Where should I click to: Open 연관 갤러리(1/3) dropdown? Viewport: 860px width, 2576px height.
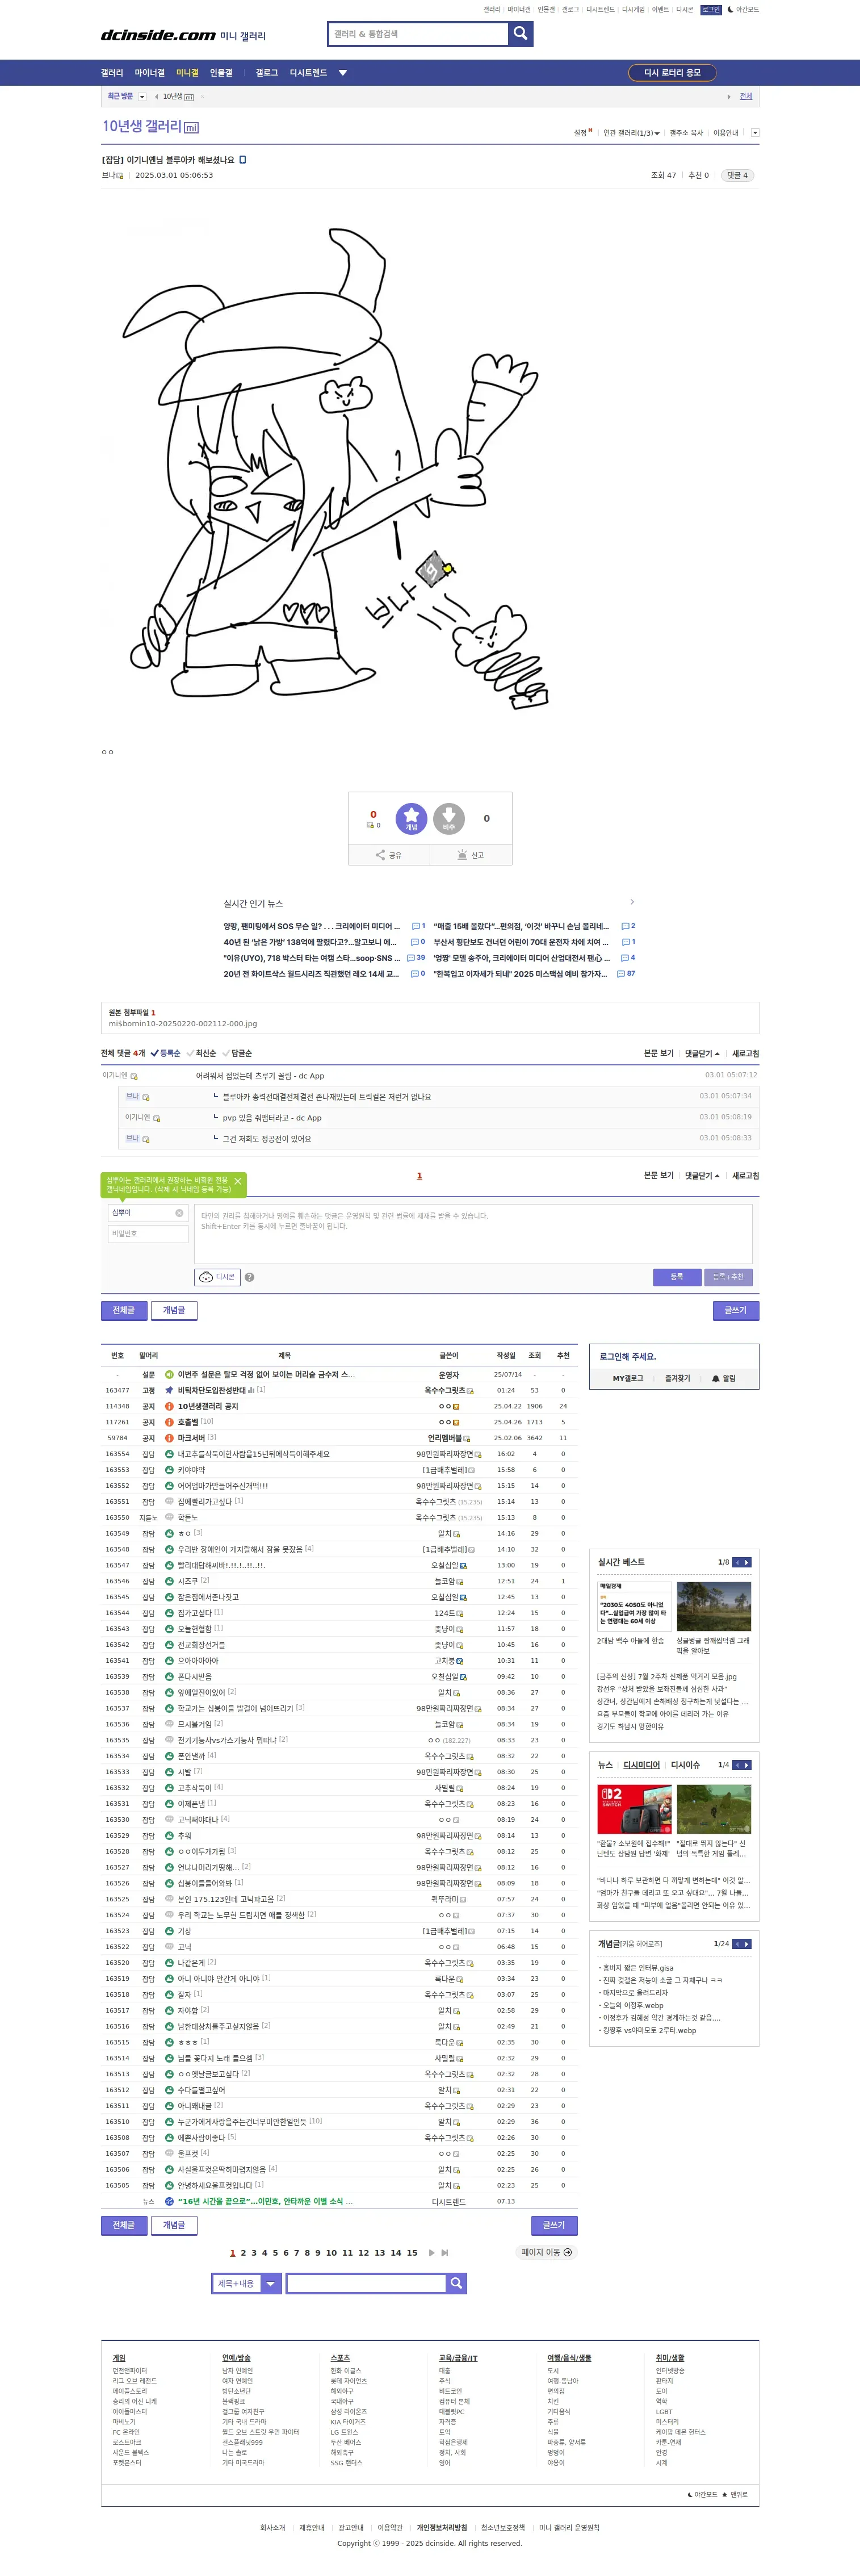pyautogui.click(x=631, y=133)
